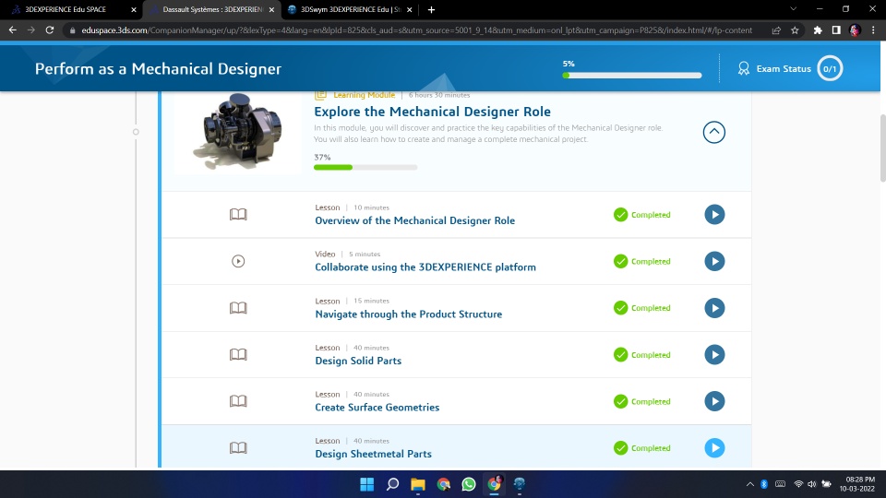Open Overview of the Mechanical Designer Role title
Viewport: 886px width, 498px height.
point(414,220)
